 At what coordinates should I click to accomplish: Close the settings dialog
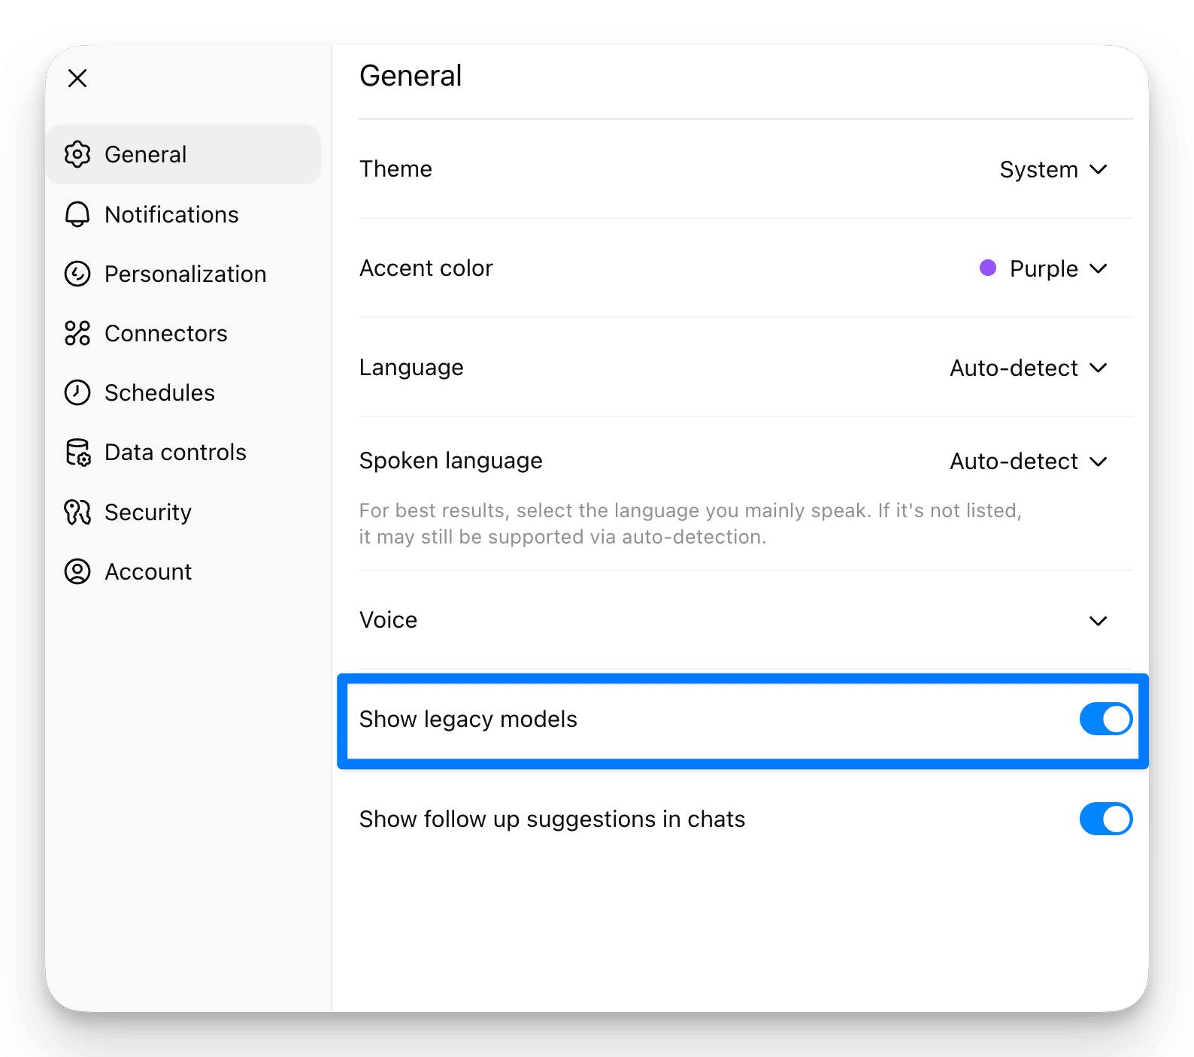click(77, 78)
